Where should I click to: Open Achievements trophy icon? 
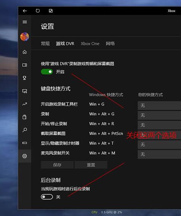[24, 78]
